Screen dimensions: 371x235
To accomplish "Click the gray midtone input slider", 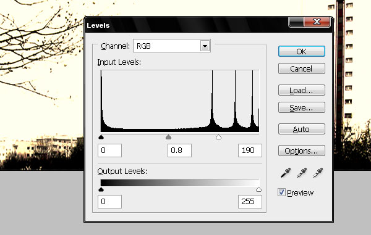I will [168, 137].
